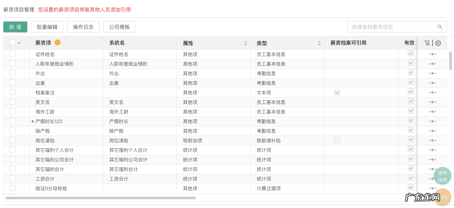454x208 pixels.
Task: Click the green 新增 button
Action: [x=15, y=27]
